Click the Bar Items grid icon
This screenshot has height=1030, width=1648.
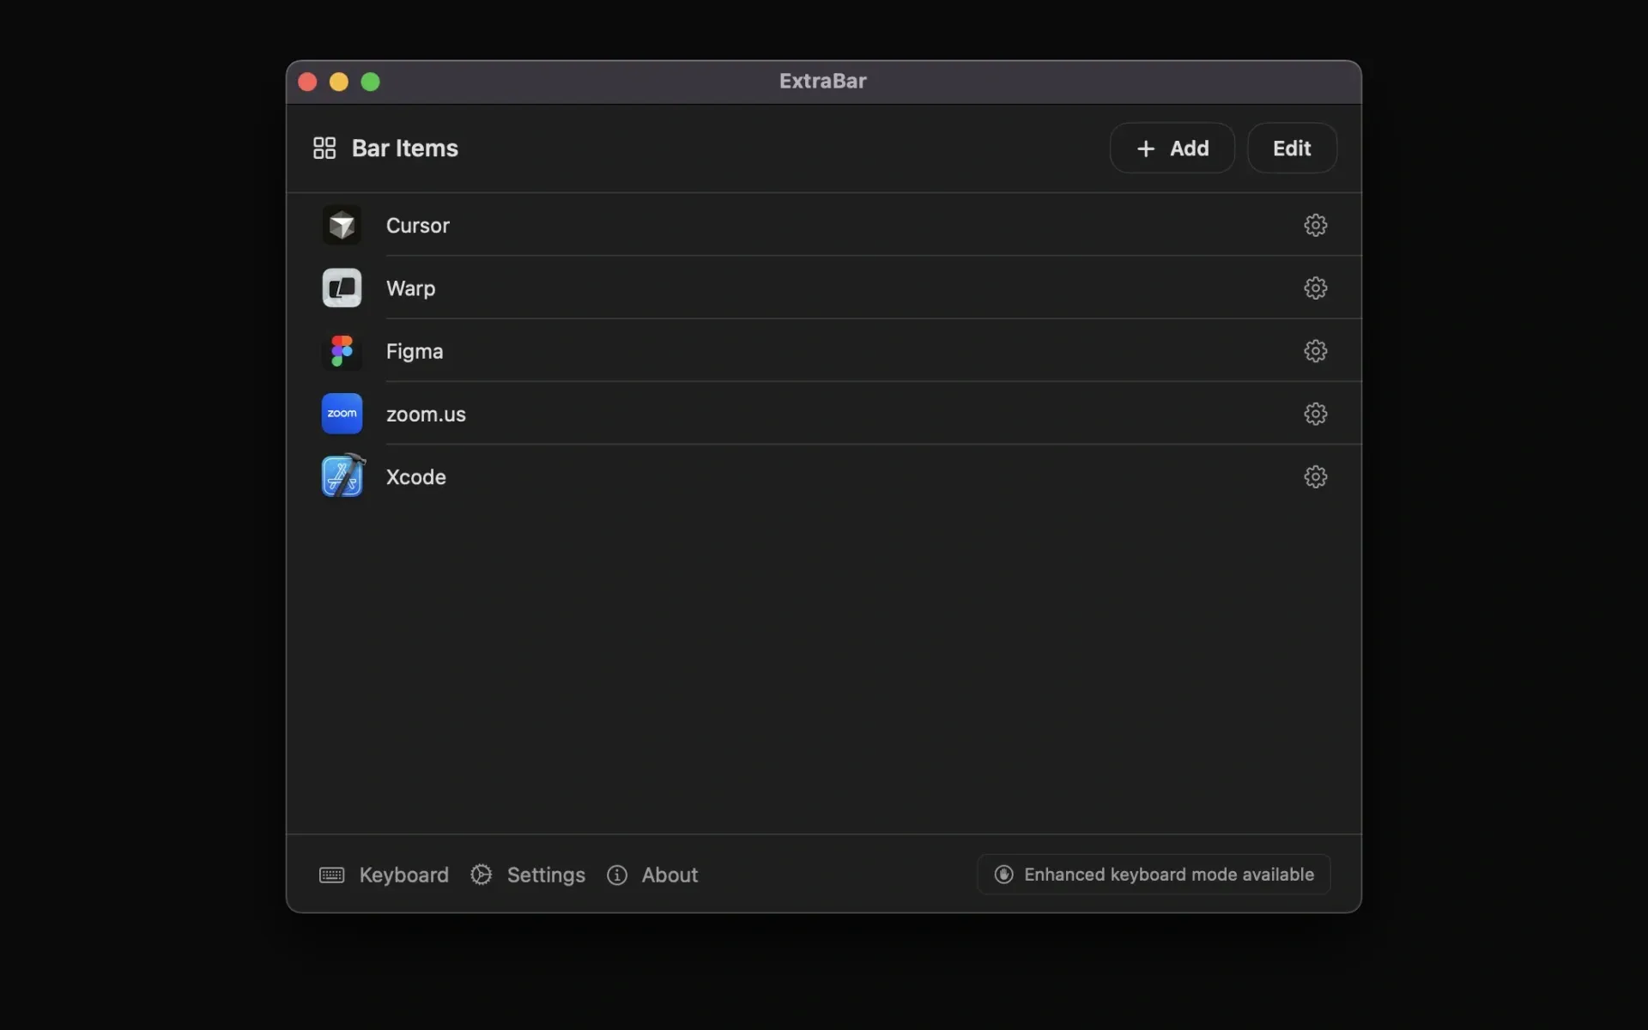click(324, 147)
